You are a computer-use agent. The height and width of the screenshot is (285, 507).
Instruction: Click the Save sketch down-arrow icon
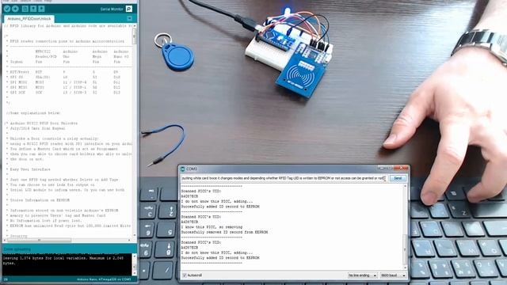[41, 9]
